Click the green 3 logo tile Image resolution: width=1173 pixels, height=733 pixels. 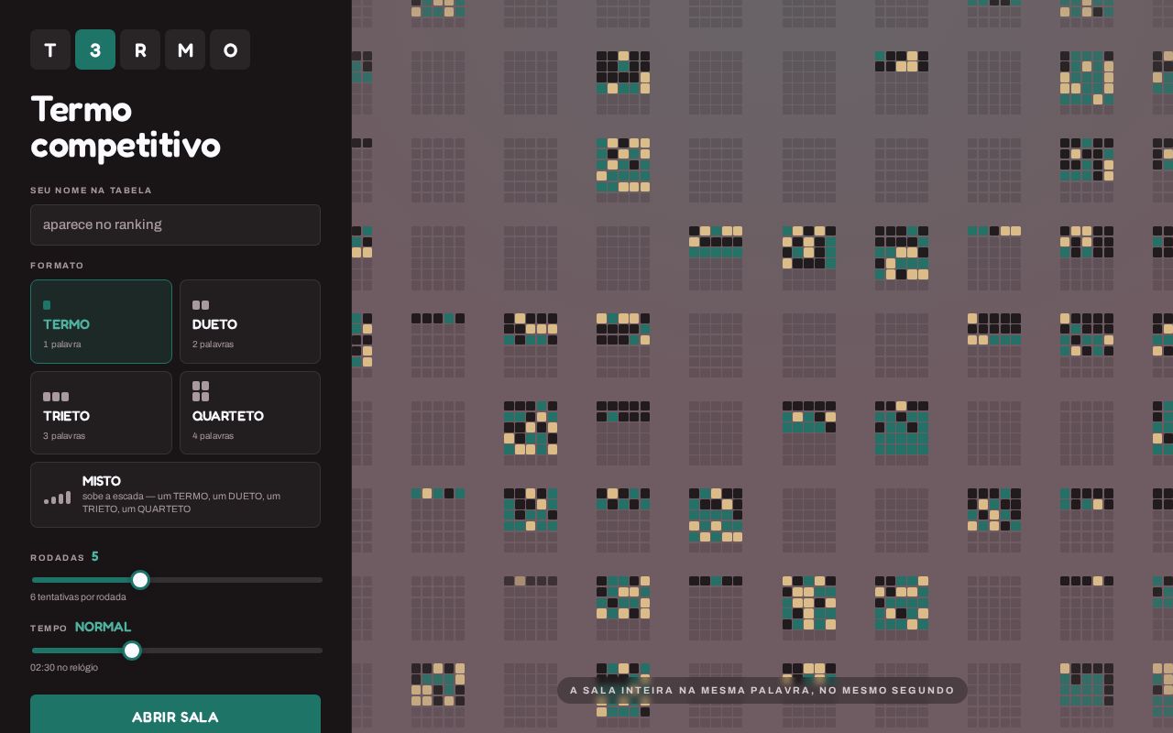pos(95,49)
